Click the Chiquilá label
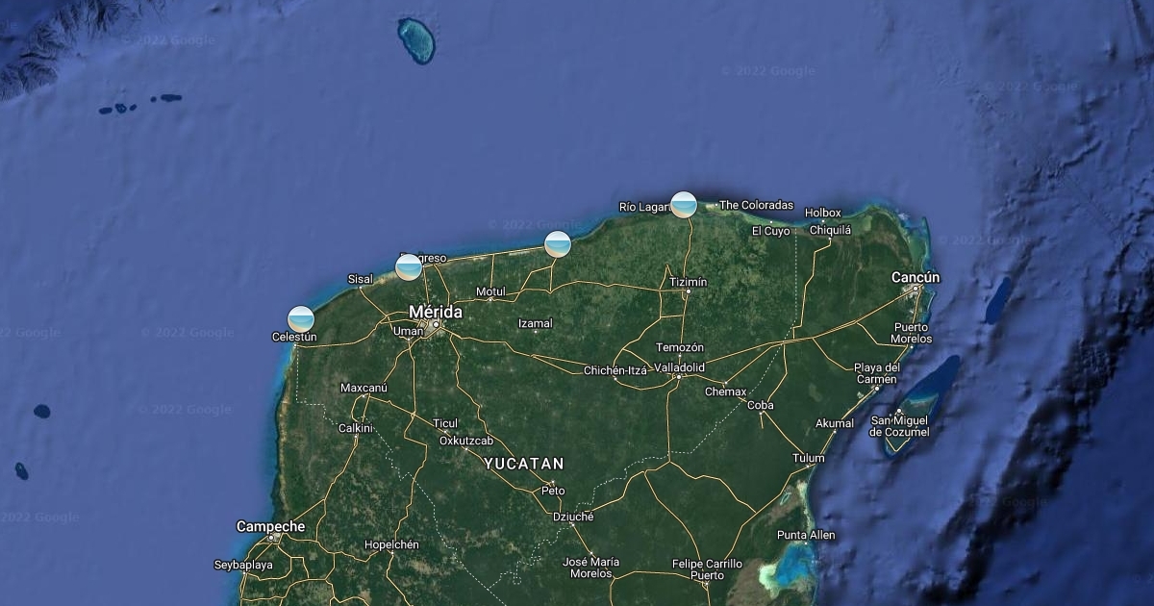 (830, 230)
